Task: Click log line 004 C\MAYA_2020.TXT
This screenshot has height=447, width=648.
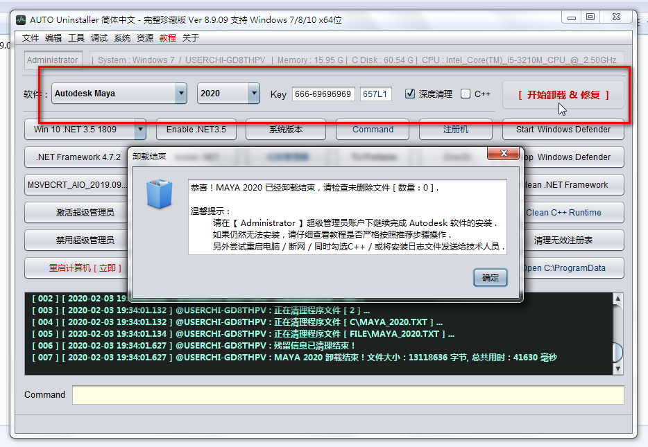Action: click(x=237, y=322)
